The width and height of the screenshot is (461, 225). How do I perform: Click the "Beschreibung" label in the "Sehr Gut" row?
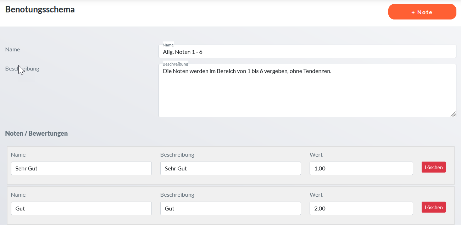coord(177,155)
